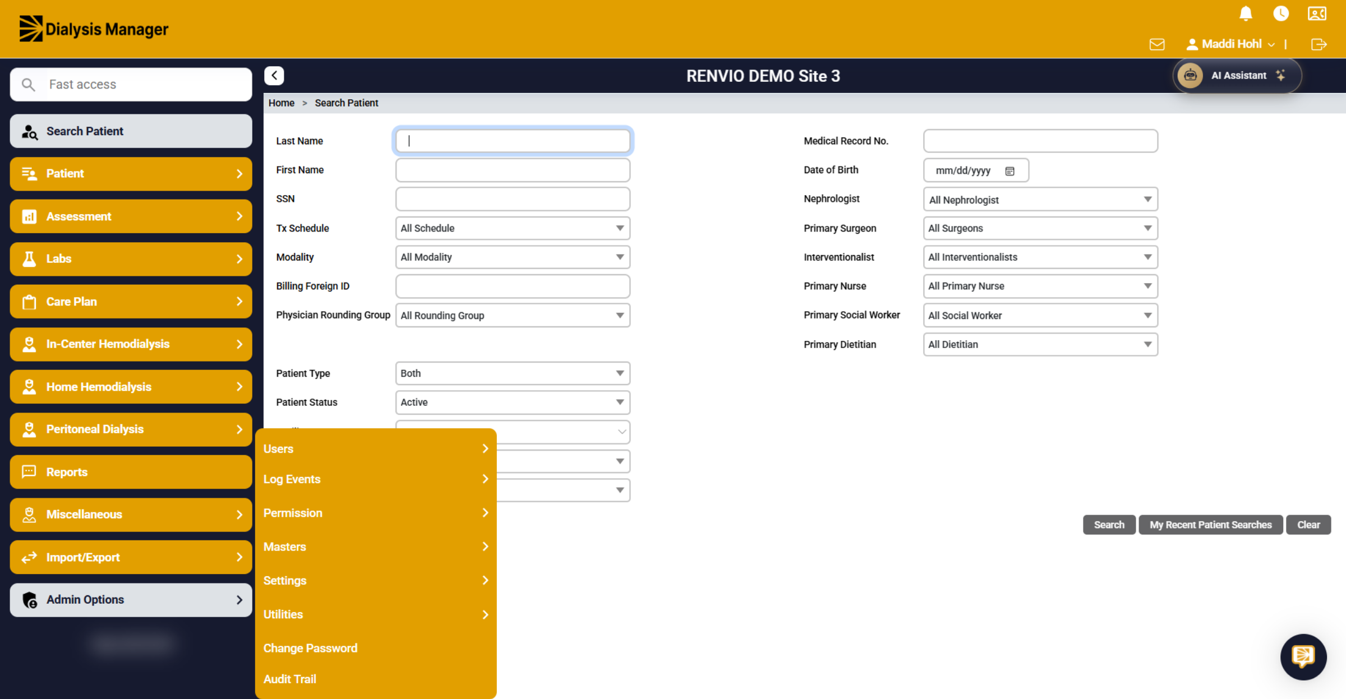Click the Billing Foreign ID field
Image resolution: width=1346 pixels, height=699 pixels.
(513, 286)
